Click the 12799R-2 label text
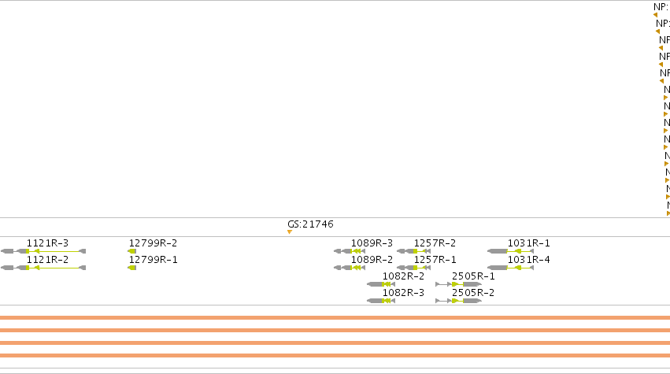 pyautogui.click(x=153, y=243)
